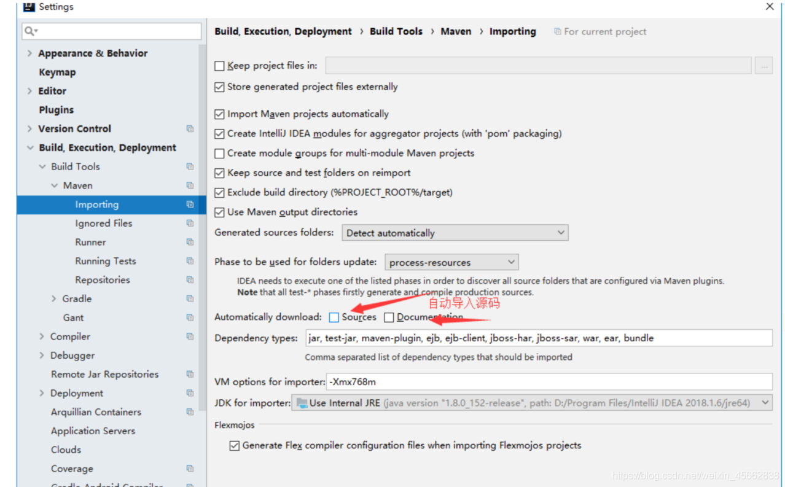The height and width of the screenshot is (487, 785).
Task: Click the project-scope icon beside Importing
Action: pyautogui.click(x=190, y=205)
